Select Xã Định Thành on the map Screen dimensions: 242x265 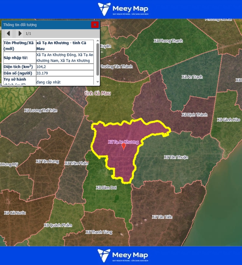coord(194,115)
